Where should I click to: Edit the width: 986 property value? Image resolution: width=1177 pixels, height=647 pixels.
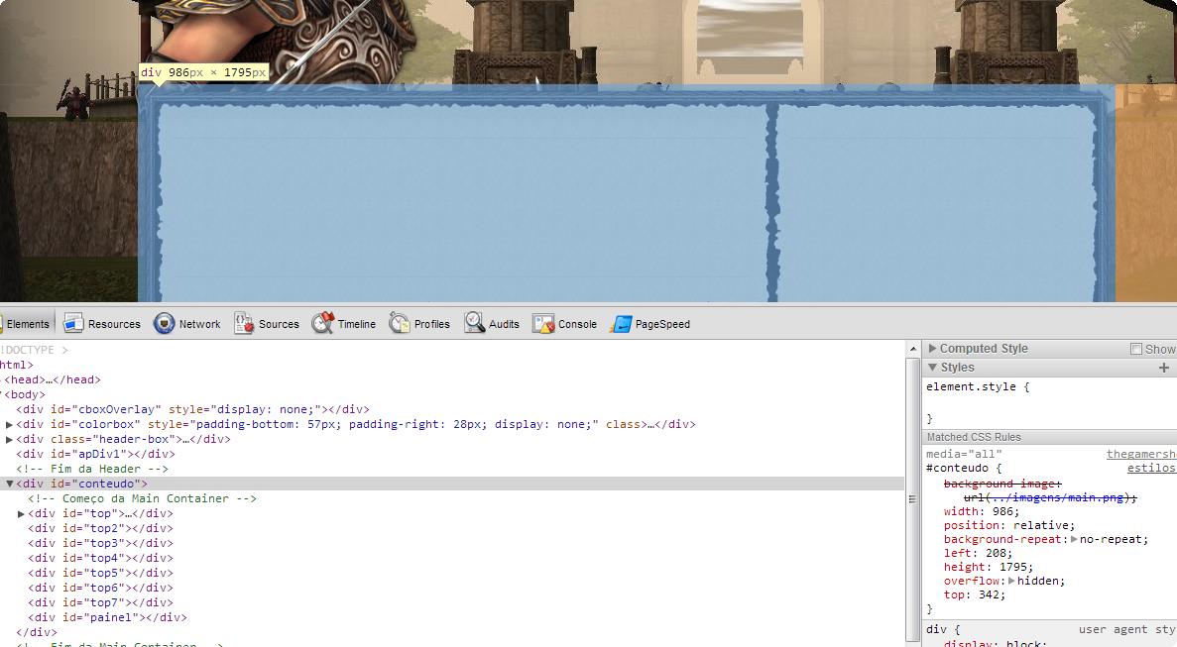tap(1002, 511)
